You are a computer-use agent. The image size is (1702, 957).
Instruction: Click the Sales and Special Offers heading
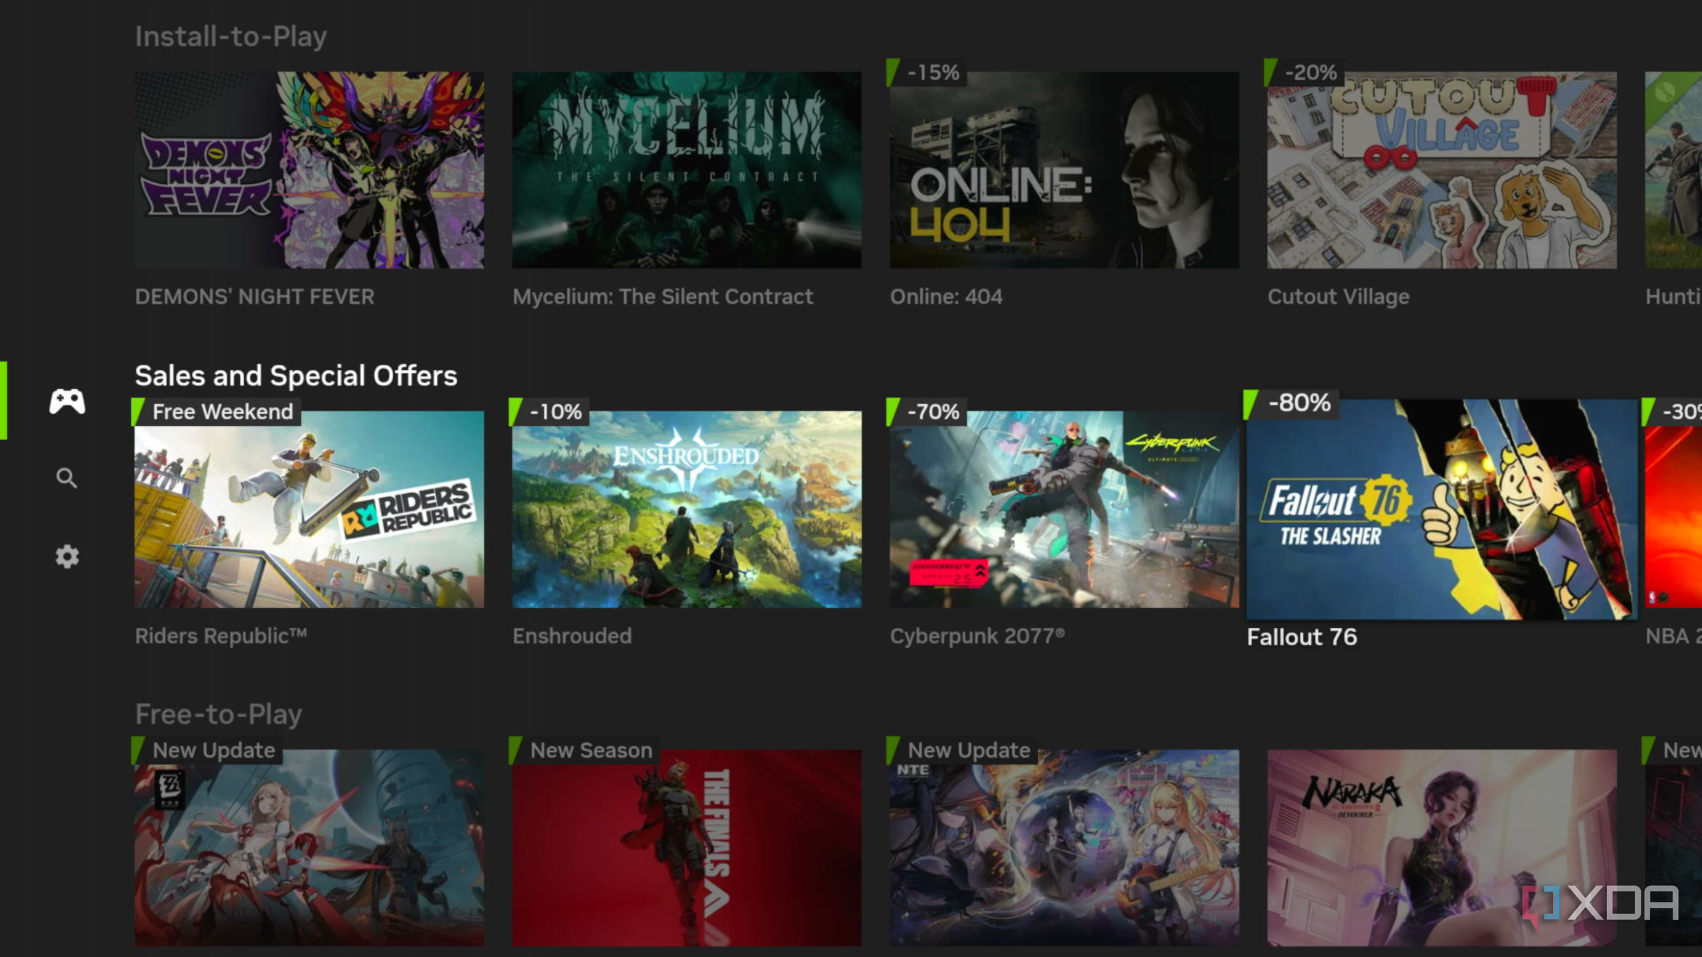coord(296,375)
